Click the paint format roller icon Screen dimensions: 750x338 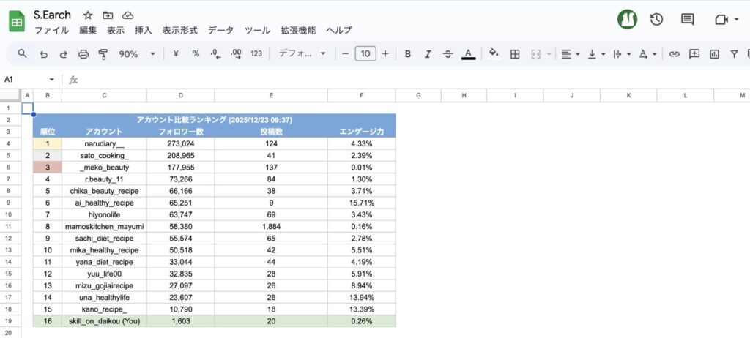coord(103,54)
